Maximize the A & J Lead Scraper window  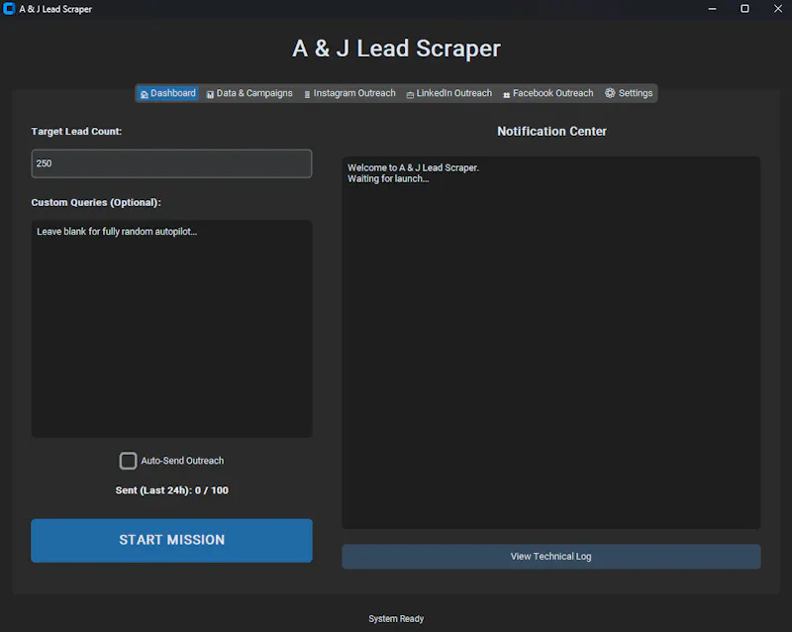pyautogui.click(x=744, y=9)
